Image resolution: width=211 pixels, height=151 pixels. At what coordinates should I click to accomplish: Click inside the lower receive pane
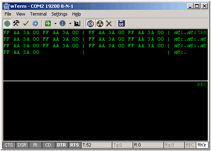(x=105, y=111)
